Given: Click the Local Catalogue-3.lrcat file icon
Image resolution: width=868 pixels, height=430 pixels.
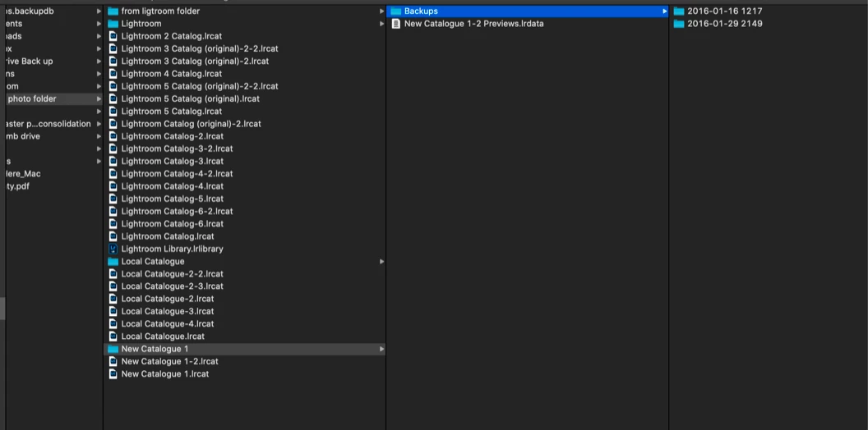Looking at the screenshot, I should [x=113, y=311].
